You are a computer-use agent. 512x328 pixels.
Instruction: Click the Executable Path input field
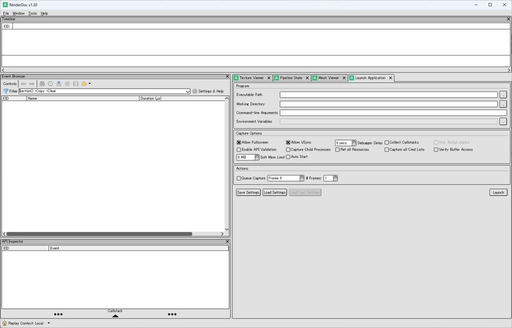[x=389, y=95]
